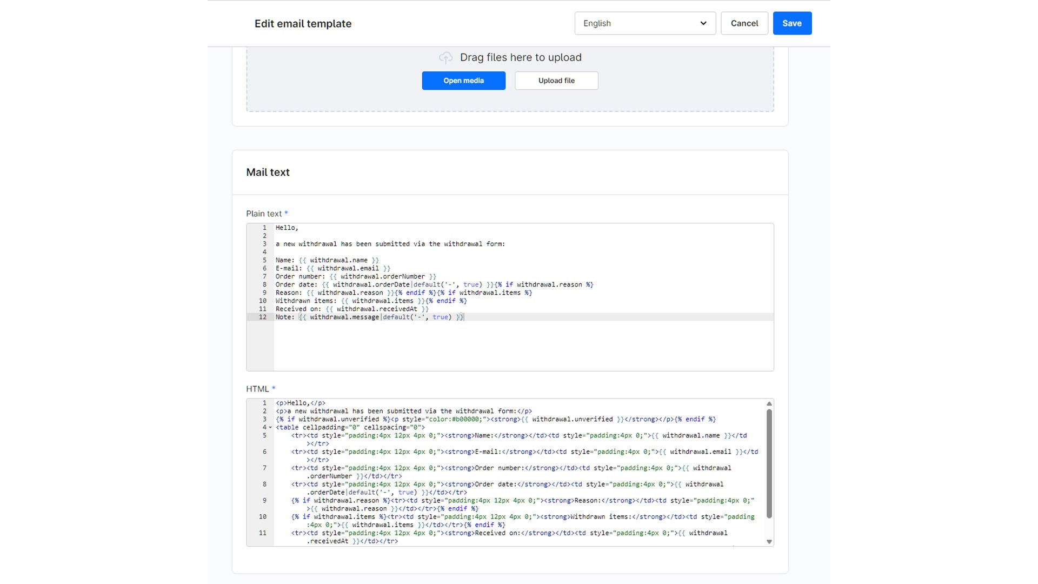Click plain text line 'Name: {{ withdrawal.name }}'

point(327,260)
